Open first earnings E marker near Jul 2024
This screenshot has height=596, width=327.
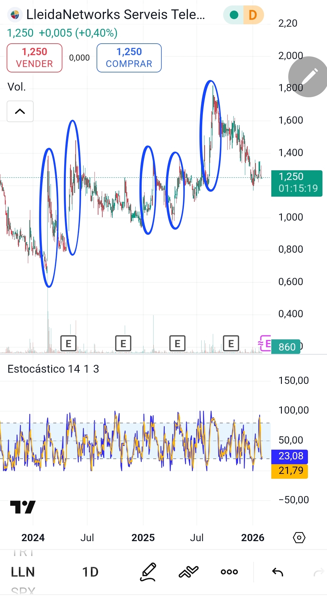(x=68, y=343)
